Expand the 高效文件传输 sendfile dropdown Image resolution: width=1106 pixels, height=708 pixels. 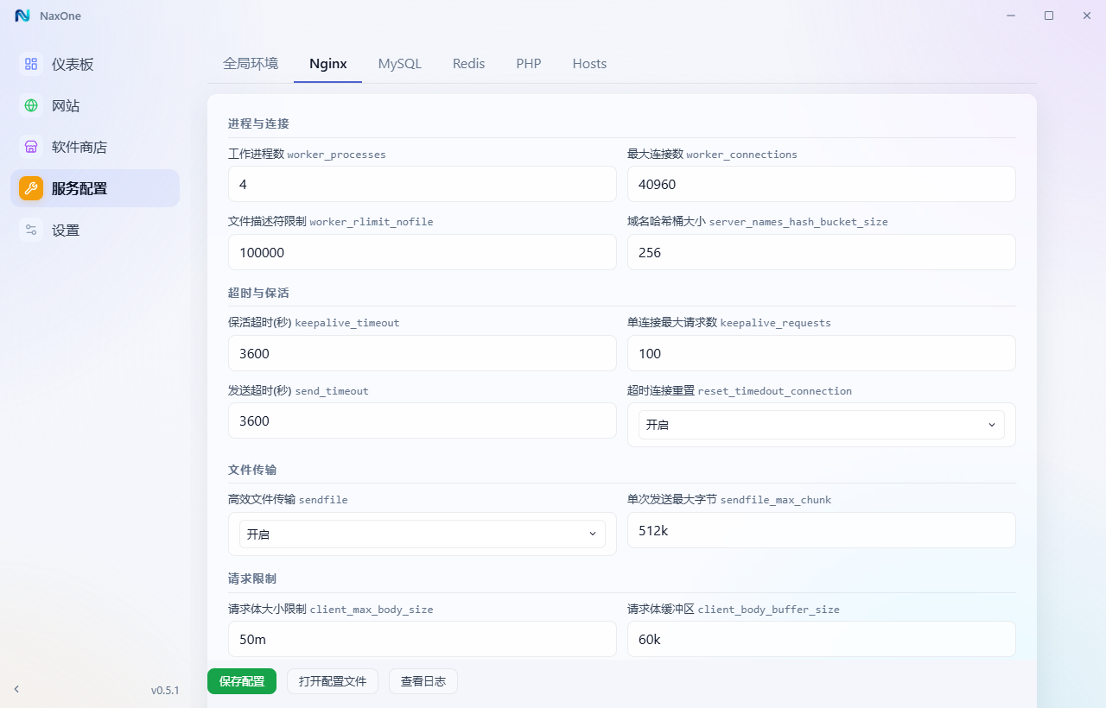[x=423, y=534]
